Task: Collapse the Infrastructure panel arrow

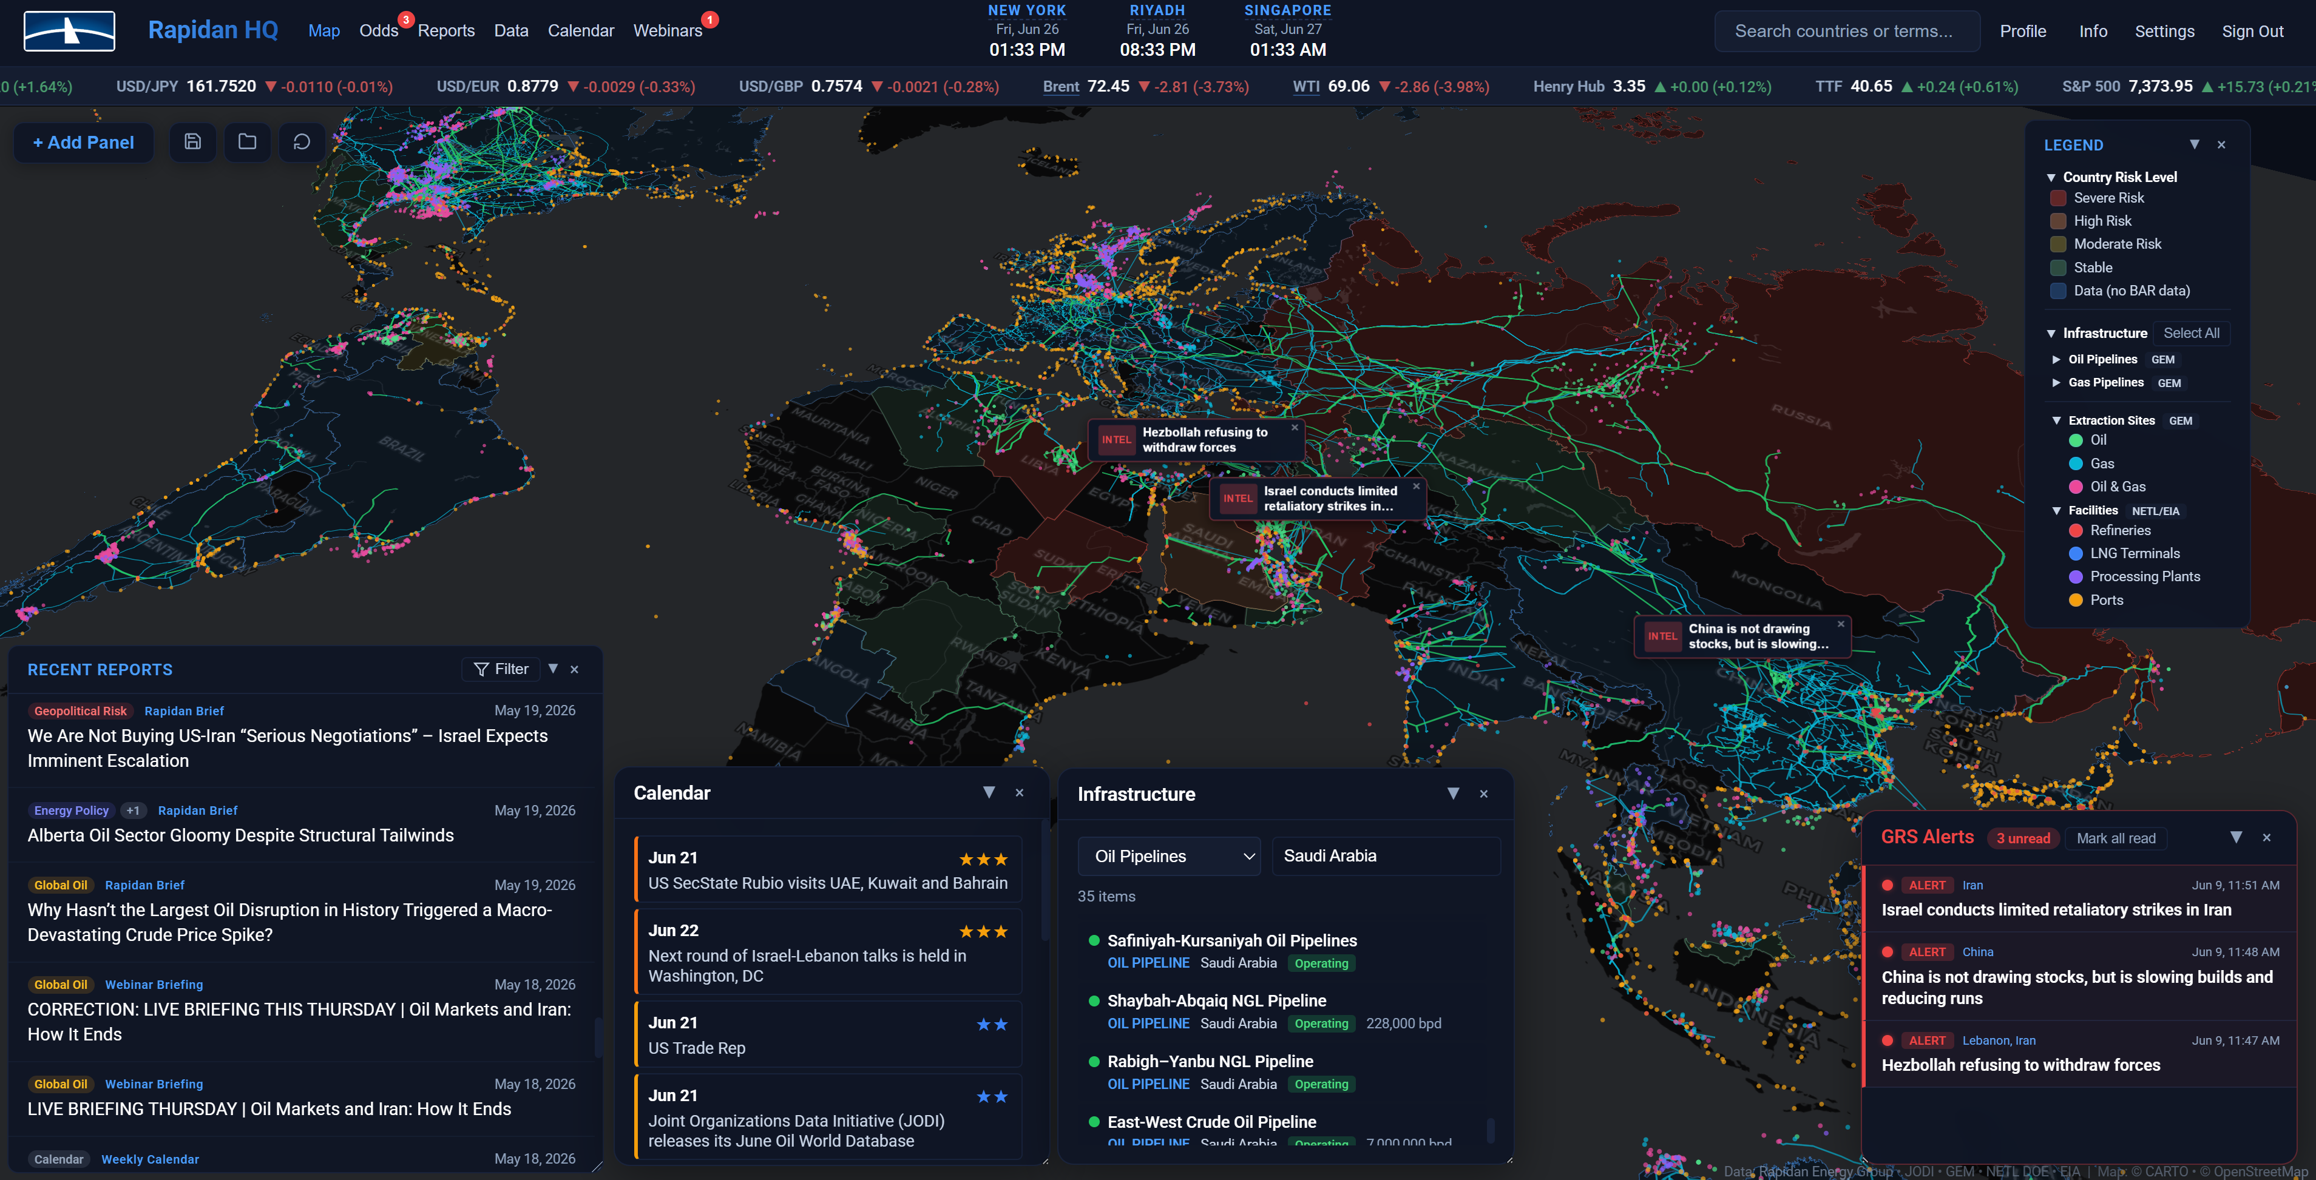Action: tap(1453, 794)
